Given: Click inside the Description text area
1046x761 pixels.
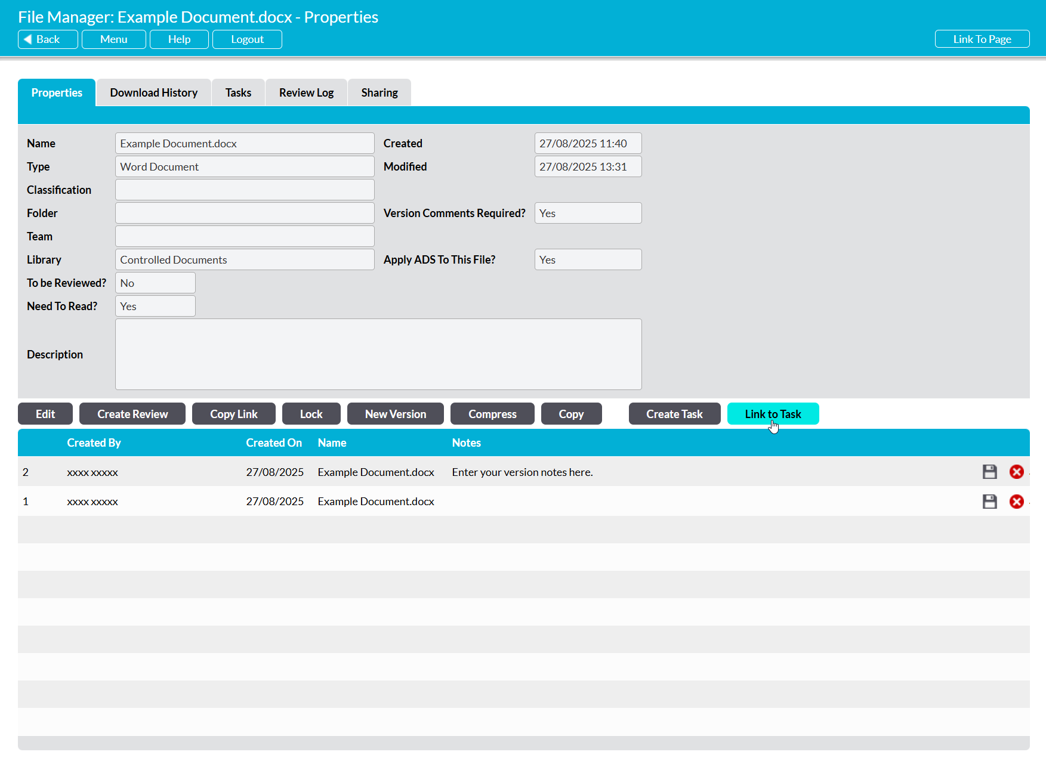Looking at the screenshot, I should pos(378,354).
